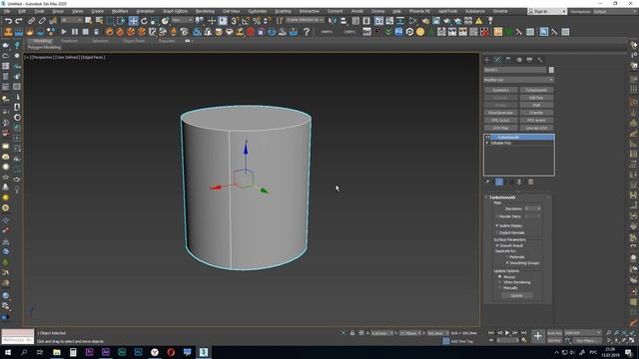Open the Reference Coordinate System dropdown
This screenshot has height=359, width=639.
click(182, 20)
